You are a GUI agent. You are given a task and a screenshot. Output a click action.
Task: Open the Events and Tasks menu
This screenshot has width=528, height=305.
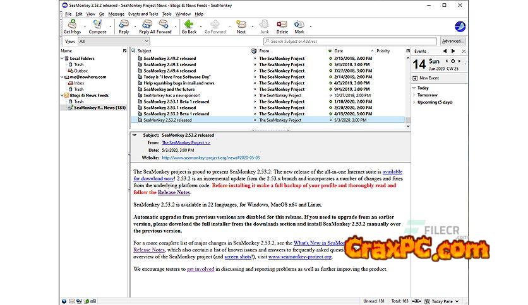(x=143, y=14)
